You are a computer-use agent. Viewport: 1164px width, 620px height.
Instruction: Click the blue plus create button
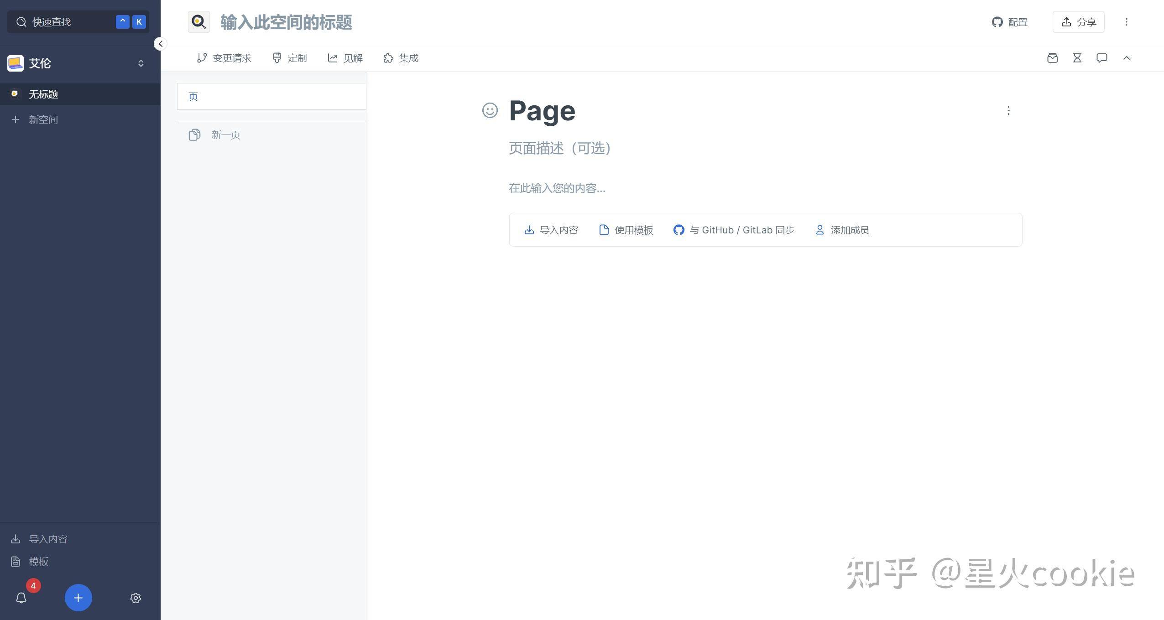(78, 598)
